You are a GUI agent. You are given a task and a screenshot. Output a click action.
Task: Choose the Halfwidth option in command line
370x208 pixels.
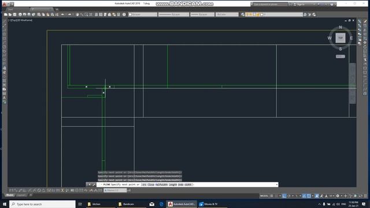click(x=162, y=185)
